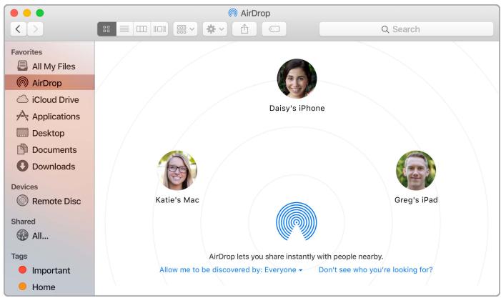Select Daisy's iPhone avatar

(x=297, y=79)
